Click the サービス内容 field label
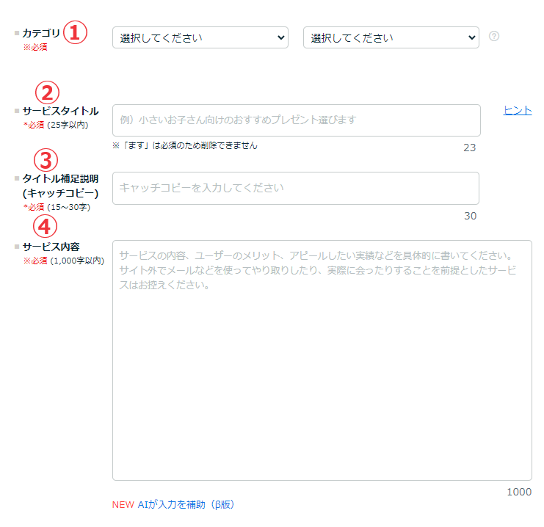This screenshot has width=544, height=527. [x=51, y=247]
